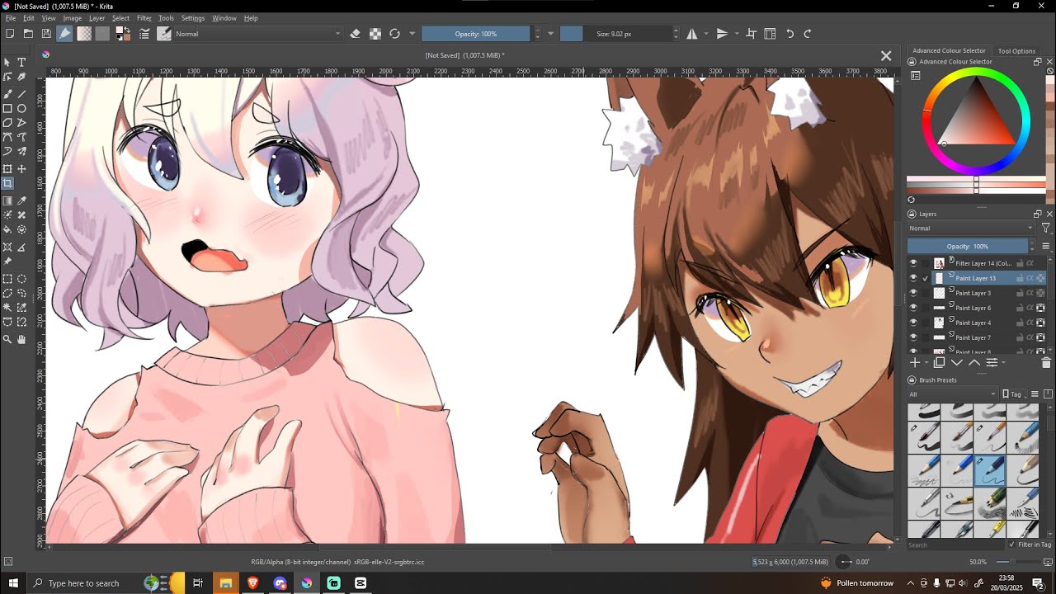This screenshot has height=594, width=1056.
Task: Hide Filter Layer 14 visibility eye
Action: click(x=913, y=263)
